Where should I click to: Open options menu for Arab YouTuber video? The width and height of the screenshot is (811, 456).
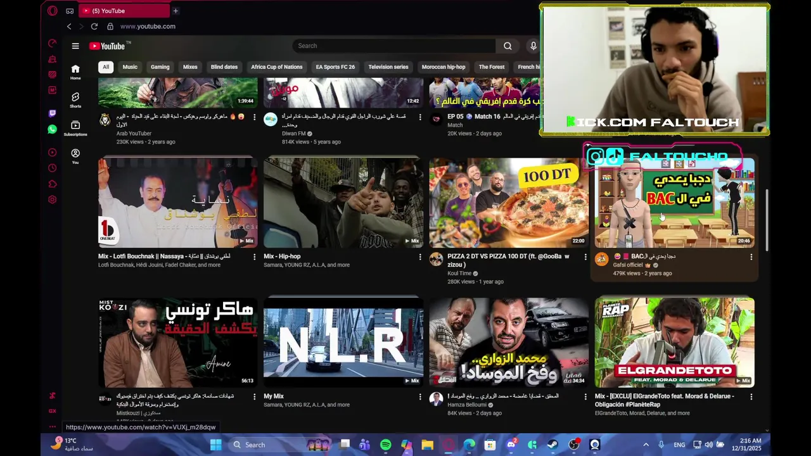(254, 117)
